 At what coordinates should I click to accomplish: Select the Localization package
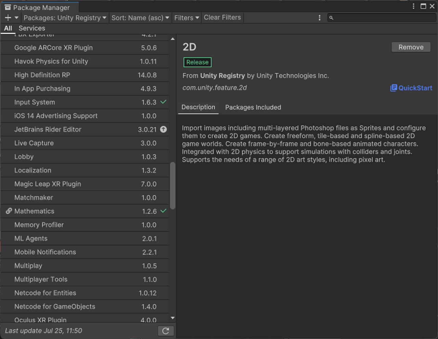tap(85, 171)
